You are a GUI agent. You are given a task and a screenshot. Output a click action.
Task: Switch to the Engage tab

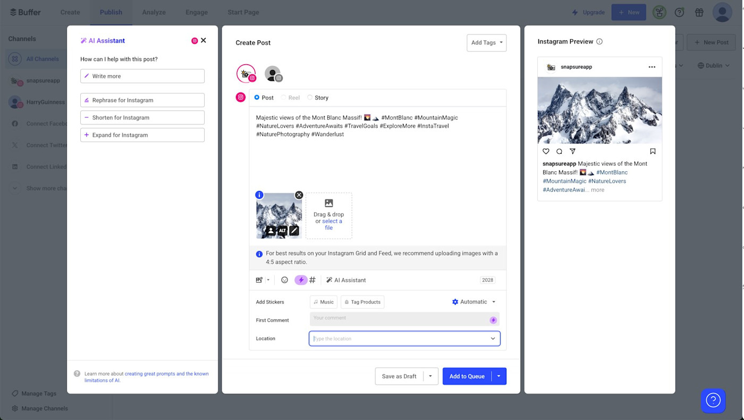(x=197, y=12)
